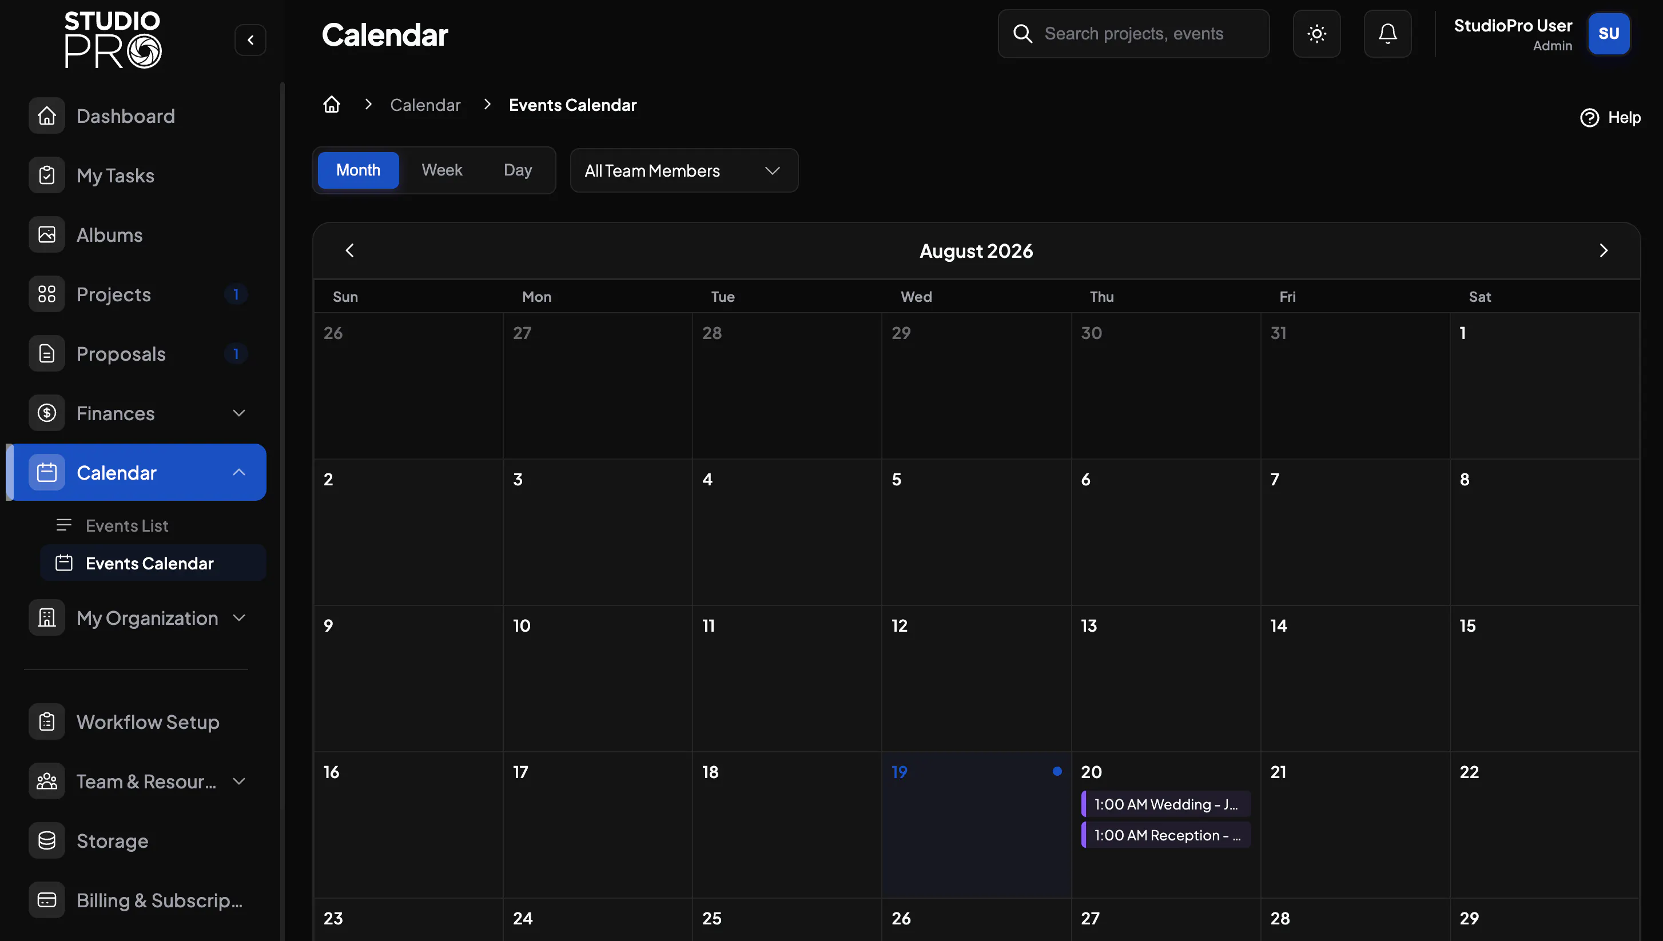1663x941 pixels.
Task: Click the Help question mark icon
Action: click(x=1590, y=118)
